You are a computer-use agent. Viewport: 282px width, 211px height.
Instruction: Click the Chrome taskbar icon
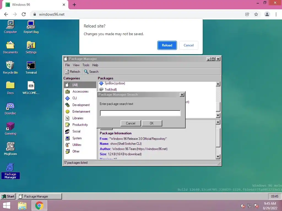[39, 206]
